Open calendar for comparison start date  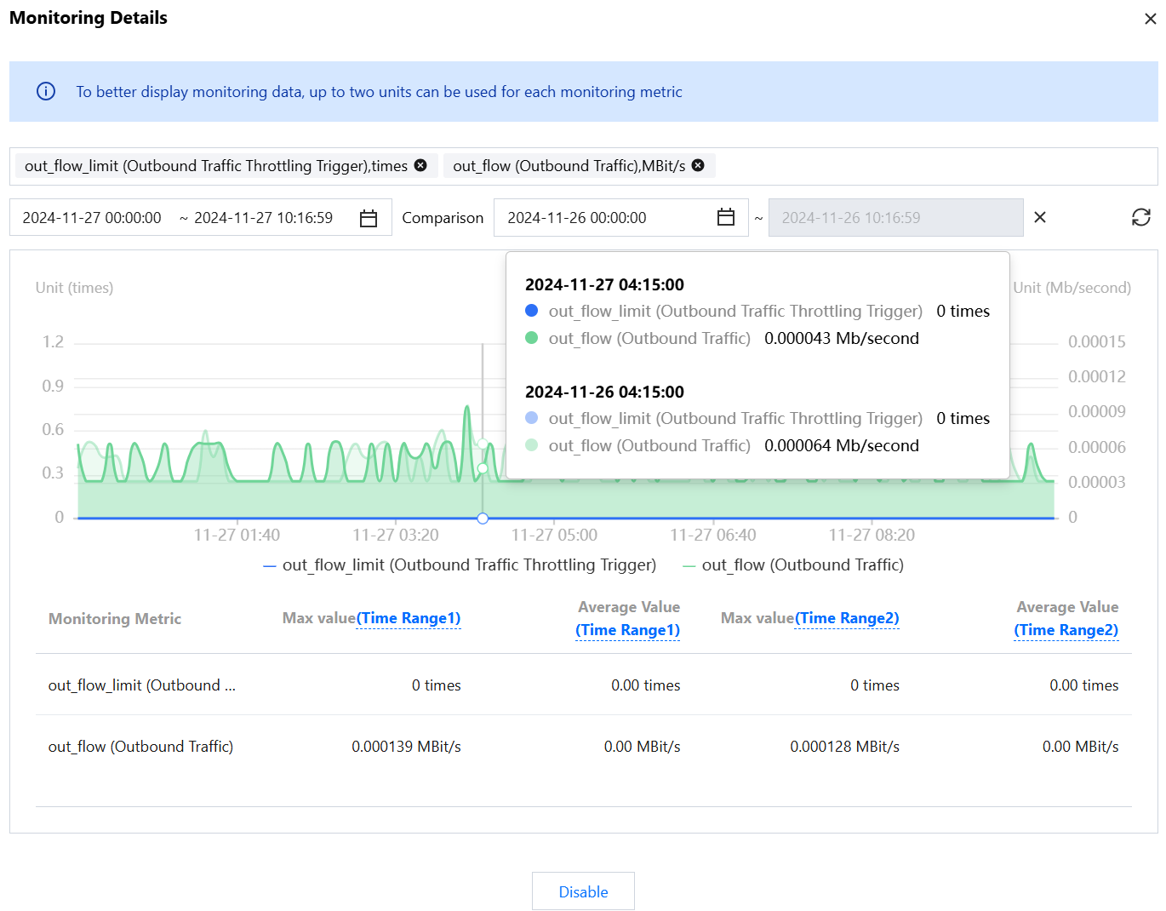pyautogui.click(x=725, y=217)
